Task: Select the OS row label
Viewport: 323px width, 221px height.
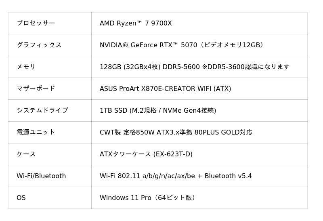Action: click(21, 198)
